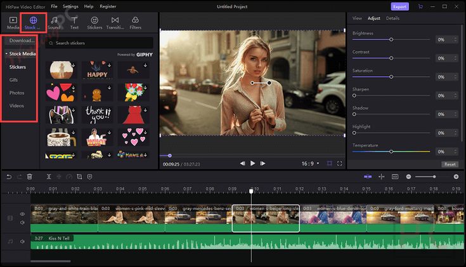This screenshot has width=466, height=267.
Task: Fit the timeline to the window
Action: click(395, 176)
